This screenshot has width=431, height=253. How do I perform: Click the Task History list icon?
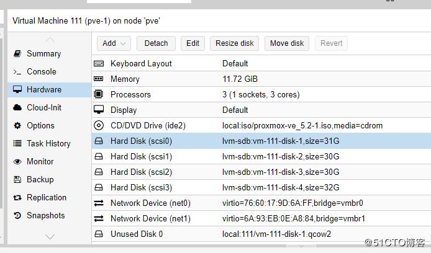click(x=17, y=143)
